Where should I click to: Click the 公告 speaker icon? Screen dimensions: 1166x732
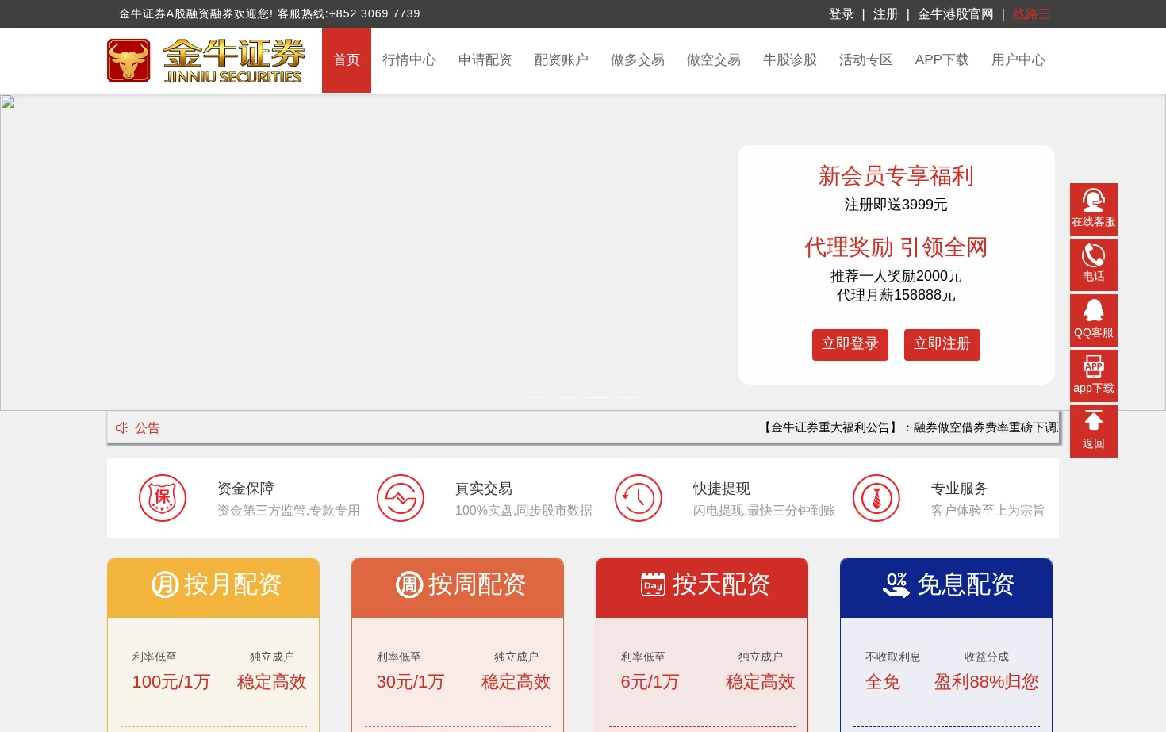click(x=121, y=427)
